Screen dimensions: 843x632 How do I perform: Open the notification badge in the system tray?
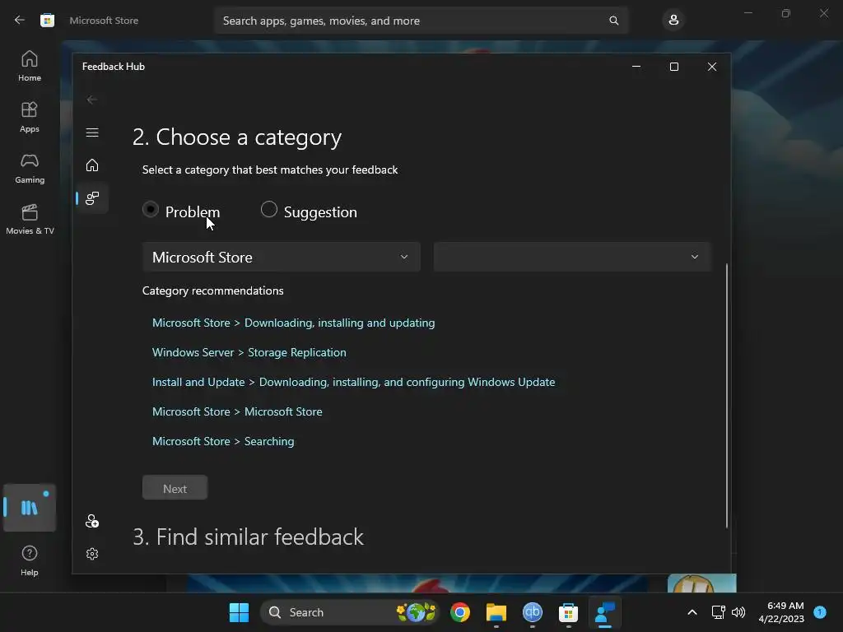pos(820,611)
